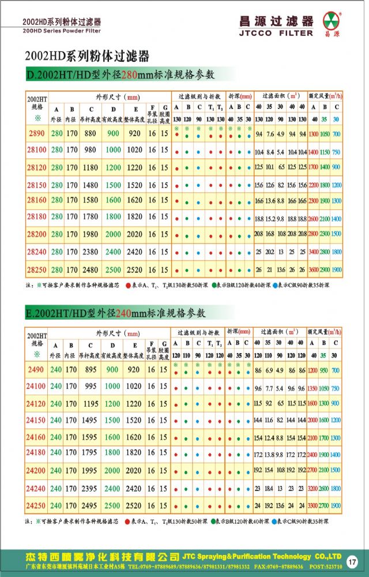Select model number 2890

37,133
